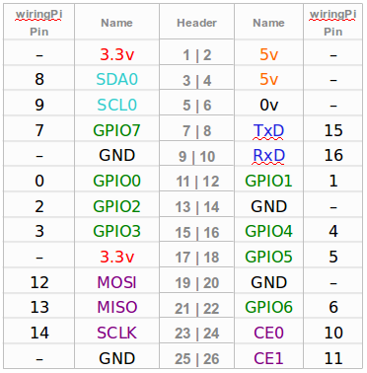Click wiringPi pin "3" beside GPIO3
Screen dimensions: 367x373
[39, 231]
